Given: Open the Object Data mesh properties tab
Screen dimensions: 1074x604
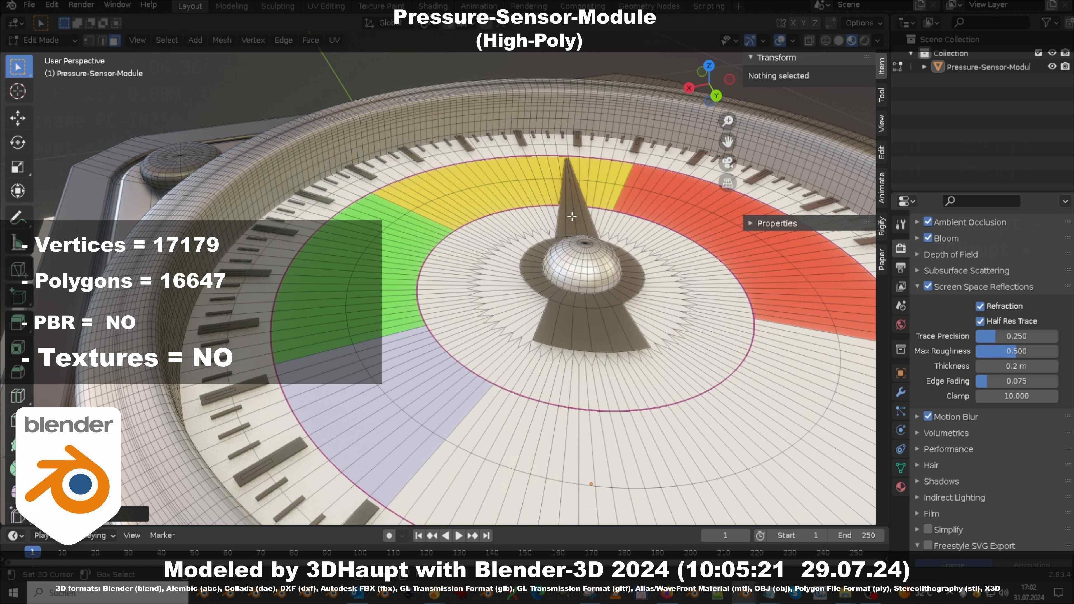Looking at the screenshot, I should tap(901, 468).
